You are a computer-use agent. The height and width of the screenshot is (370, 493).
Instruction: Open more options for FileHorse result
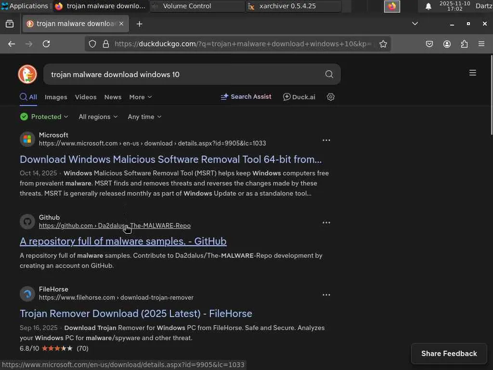pos(326,295)
